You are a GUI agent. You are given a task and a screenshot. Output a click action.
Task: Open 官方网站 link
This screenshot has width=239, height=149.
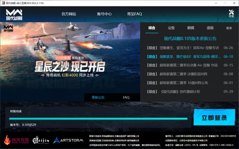point(69,14)
